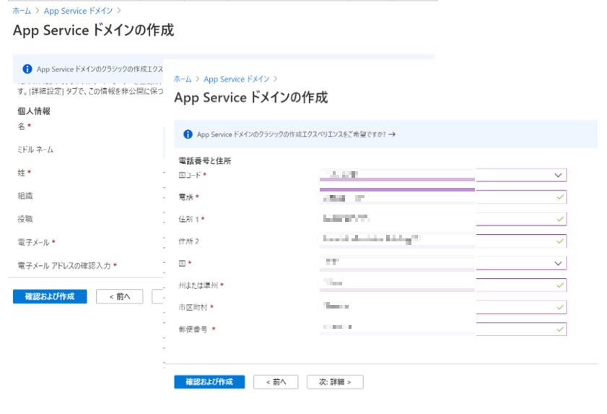Click the 市区町村 label
This screenshot has height=414, width=607.
[193, 307]
